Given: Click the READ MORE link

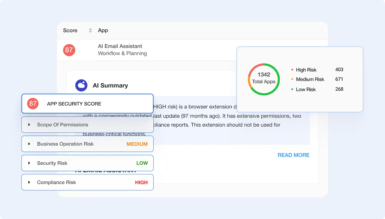Looking at the screenshot, I should coord(293,155).
